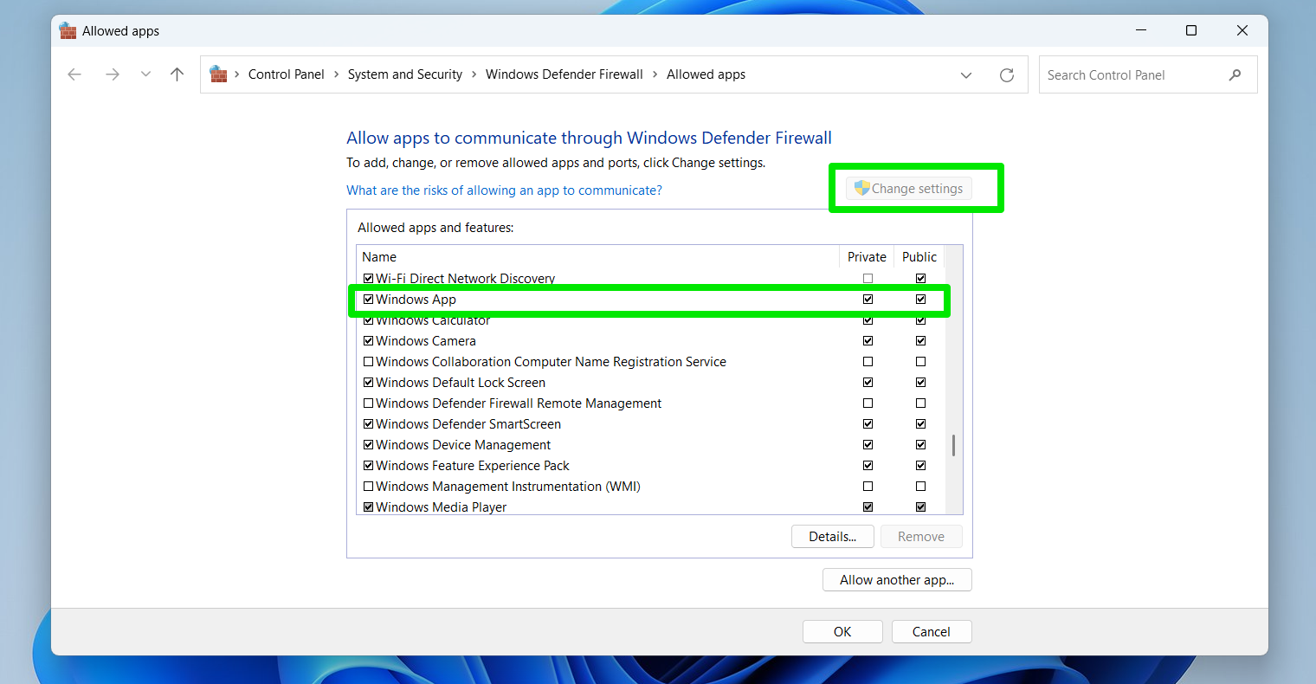Toggle Private checkbox for Windows Defender SmartScreen
Image resolution: width=1316 pixels, height=684 pixels.
(x=868, y=424)
